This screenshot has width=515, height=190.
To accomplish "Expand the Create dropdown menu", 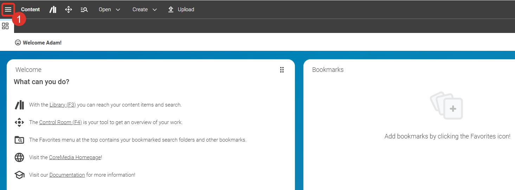I will 144,9.
